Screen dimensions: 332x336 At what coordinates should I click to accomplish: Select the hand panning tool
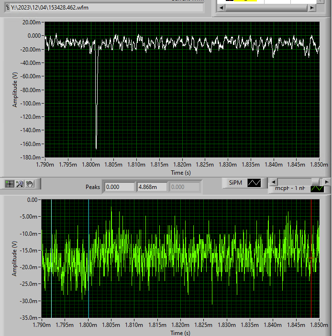[x=30, y=183]
